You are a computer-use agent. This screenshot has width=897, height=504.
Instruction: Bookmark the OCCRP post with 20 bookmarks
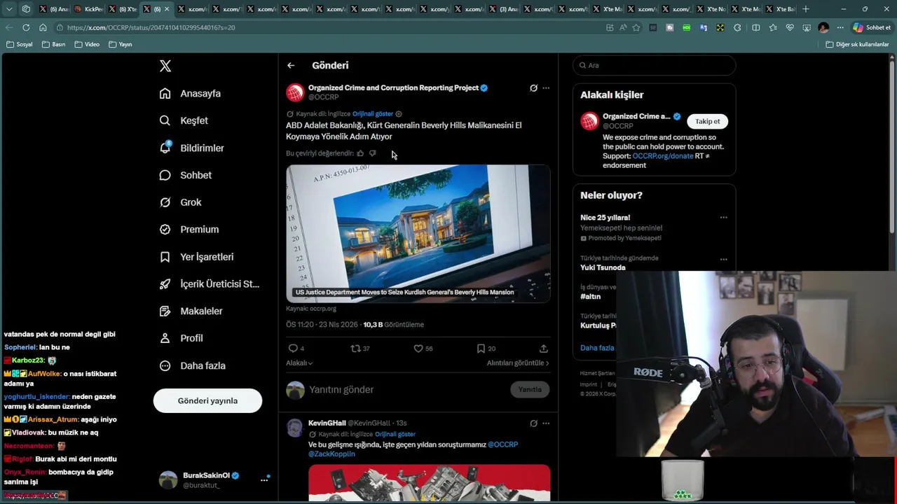point(486,348)
